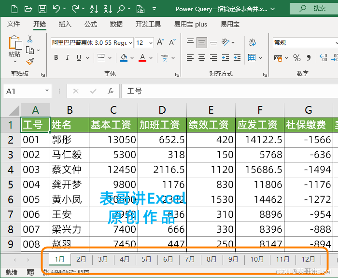Image resolution: width=338 pixels, height=278 pixels.
Task: Select the 6月 sheet tab
Action: (x=168, y=259)
